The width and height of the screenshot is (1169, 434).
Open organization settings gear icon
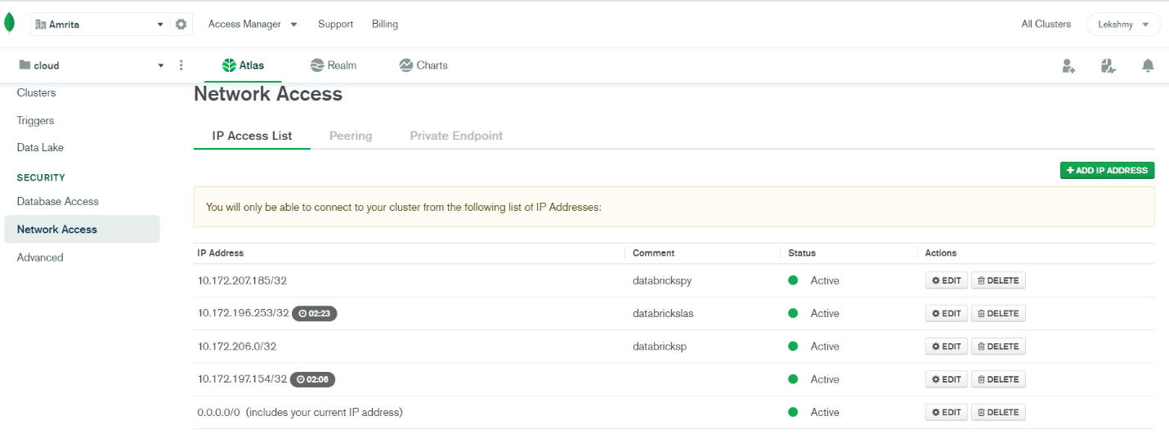[x=181, y=25]
